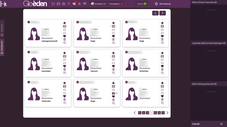Click the heart icon in top bar
Viewport: 227px width, 127px height.
click(85, 4)
